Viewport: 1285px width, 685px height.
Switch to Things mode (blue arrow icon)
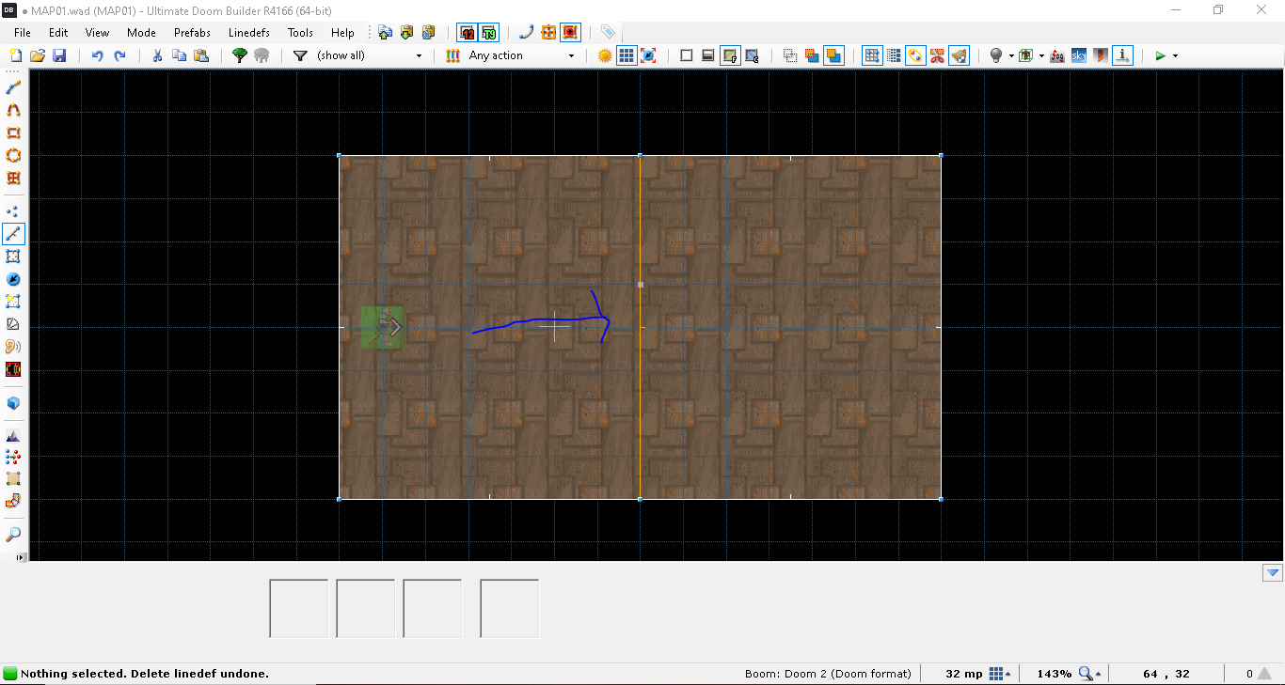[13, 279]
